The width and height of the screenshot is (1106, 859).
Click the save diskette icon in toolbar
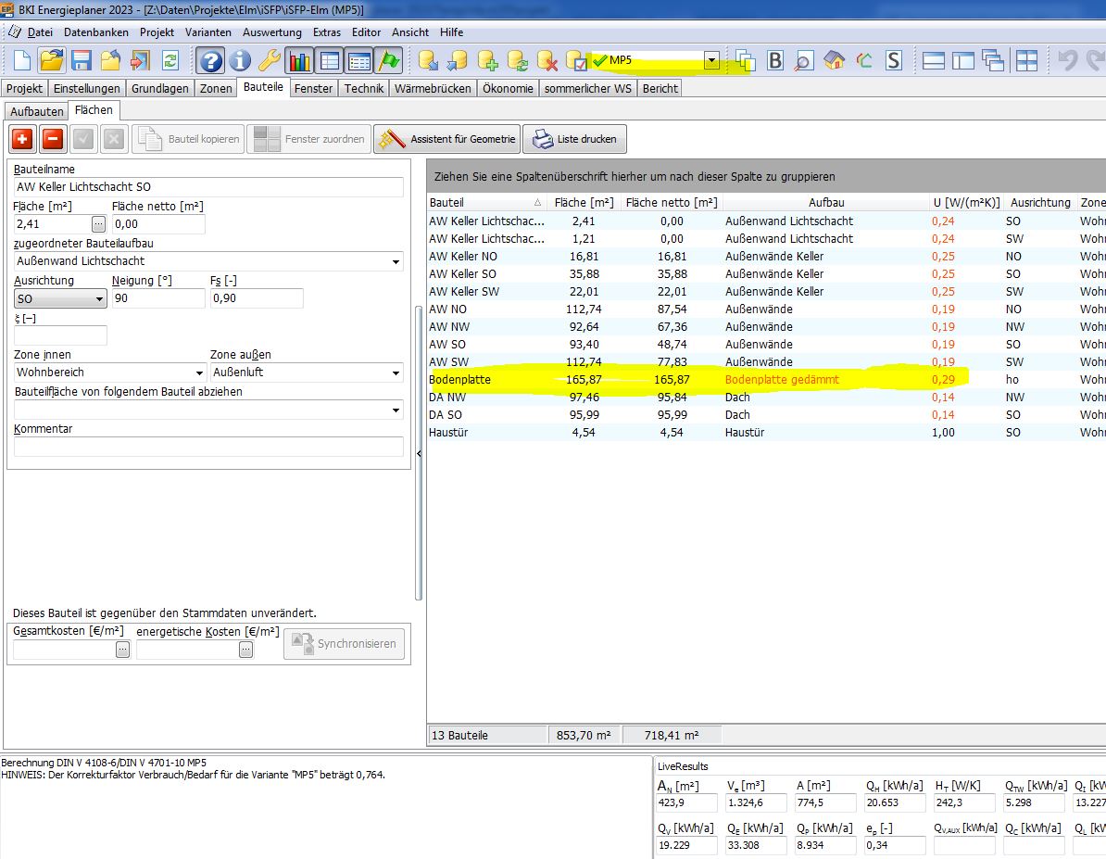(81, 61)
